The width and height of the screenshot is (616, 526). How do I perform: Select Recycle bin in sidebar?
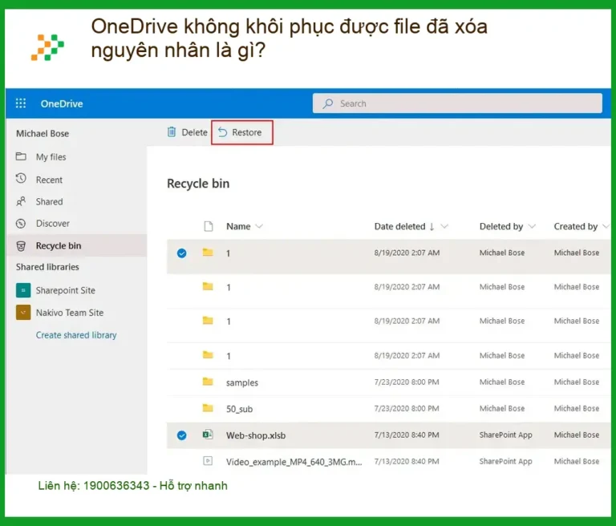[x=77, y=245]
